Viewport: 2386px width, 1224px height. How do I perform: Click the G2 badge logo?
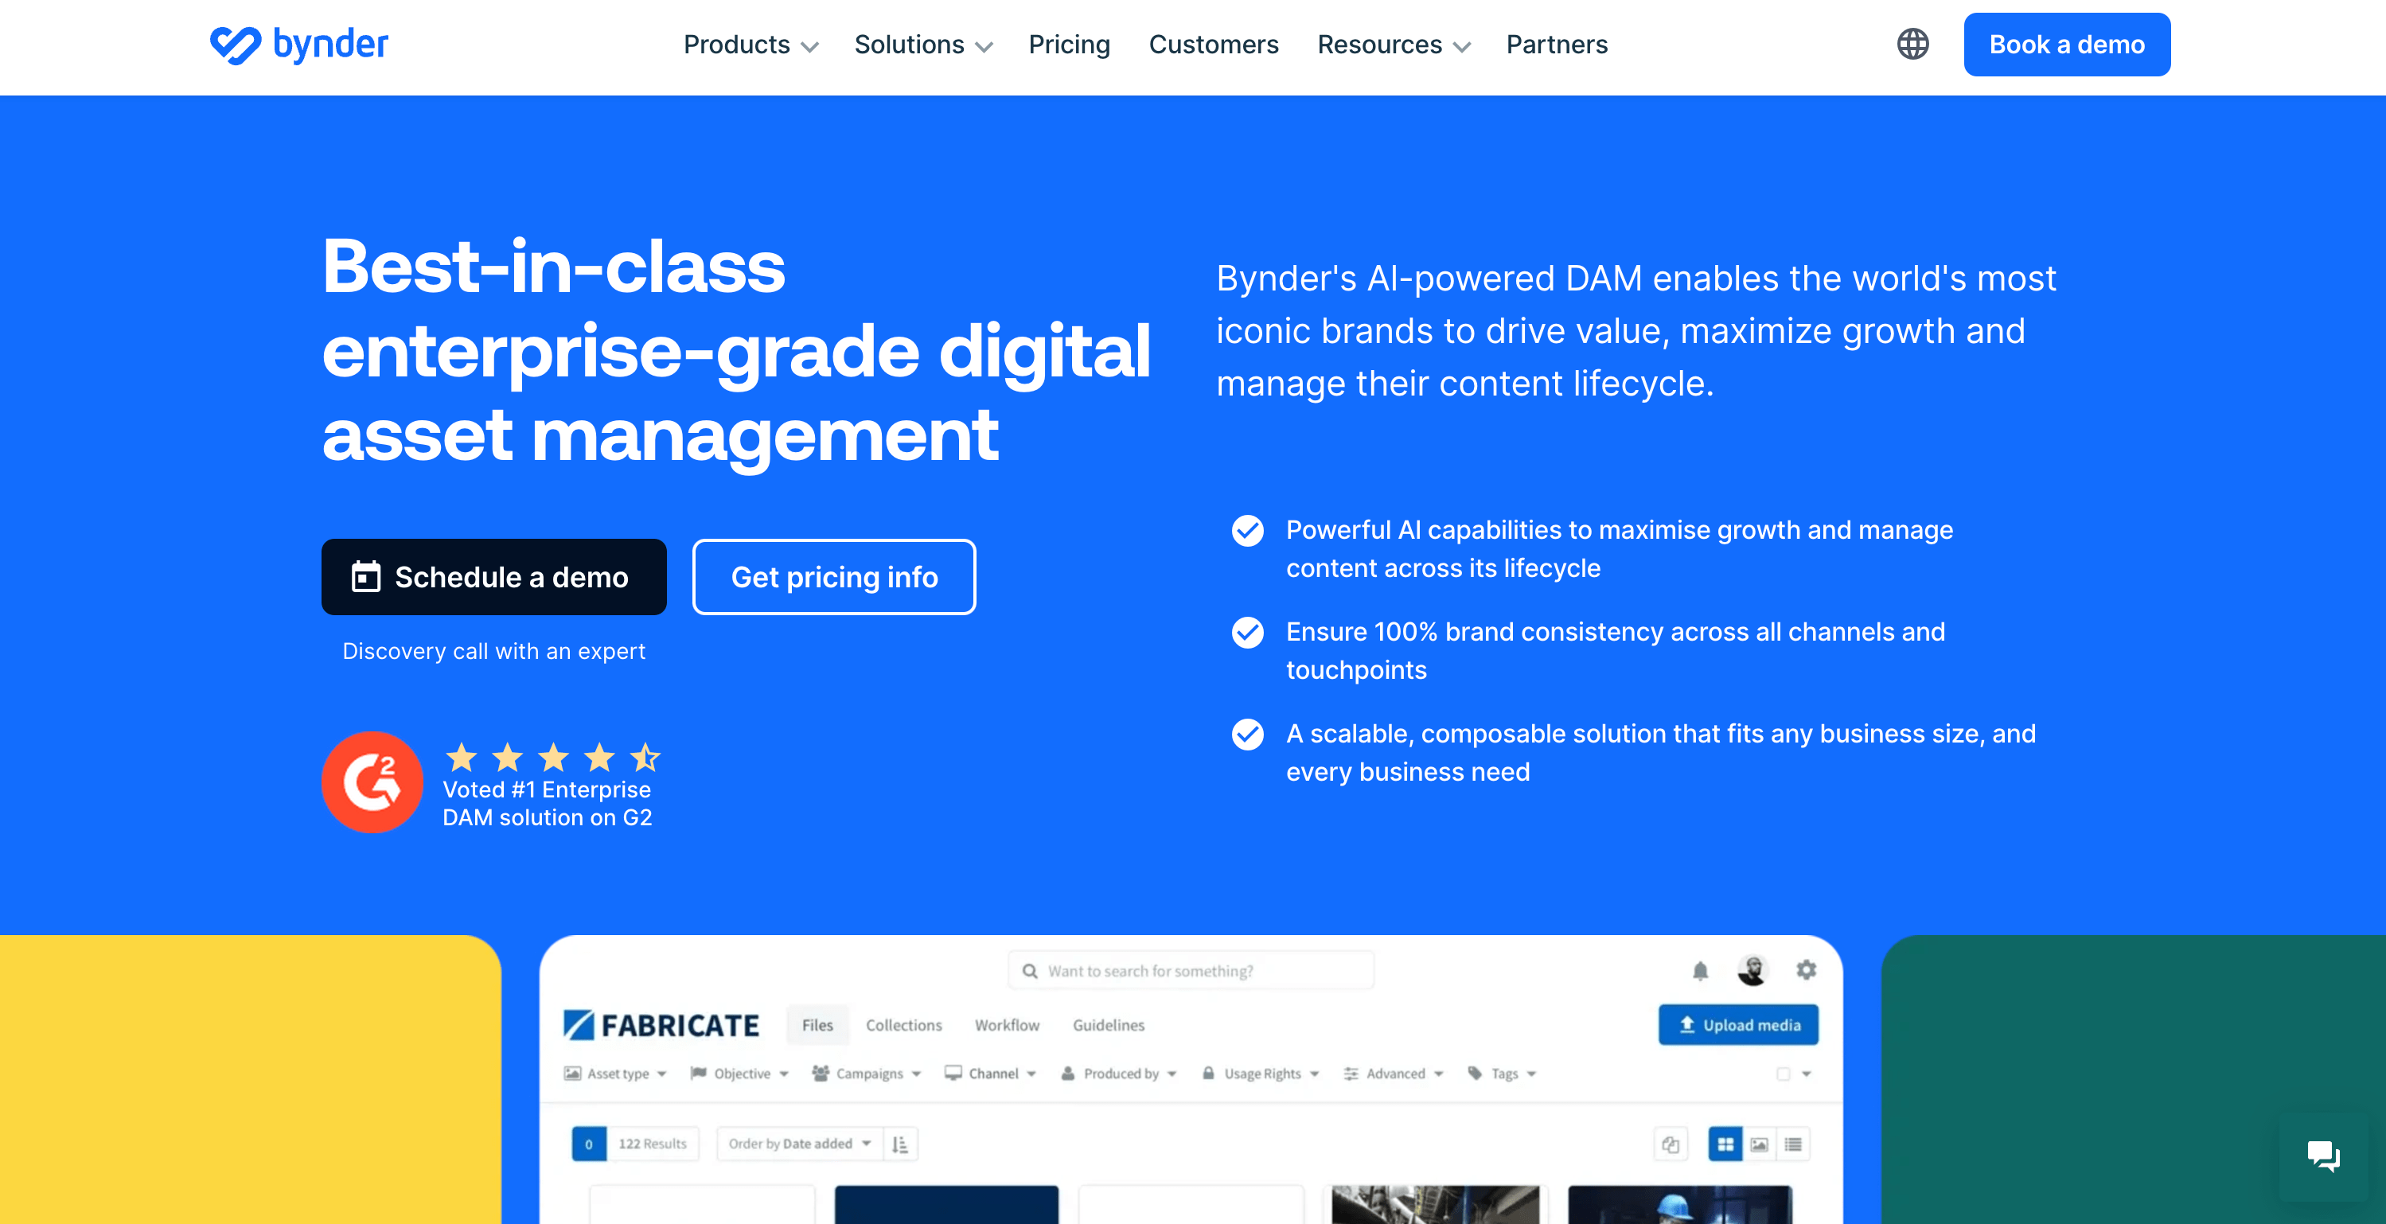pyautogui.click(x=372, y=782)
